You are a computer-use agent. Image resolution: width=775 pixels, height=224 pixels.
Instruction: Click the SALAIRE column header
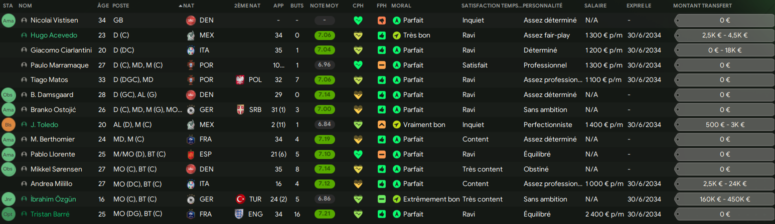(595, 5)
